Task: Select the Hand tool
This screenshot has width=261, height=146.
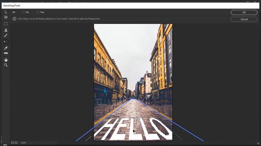Action: point(6,60)
